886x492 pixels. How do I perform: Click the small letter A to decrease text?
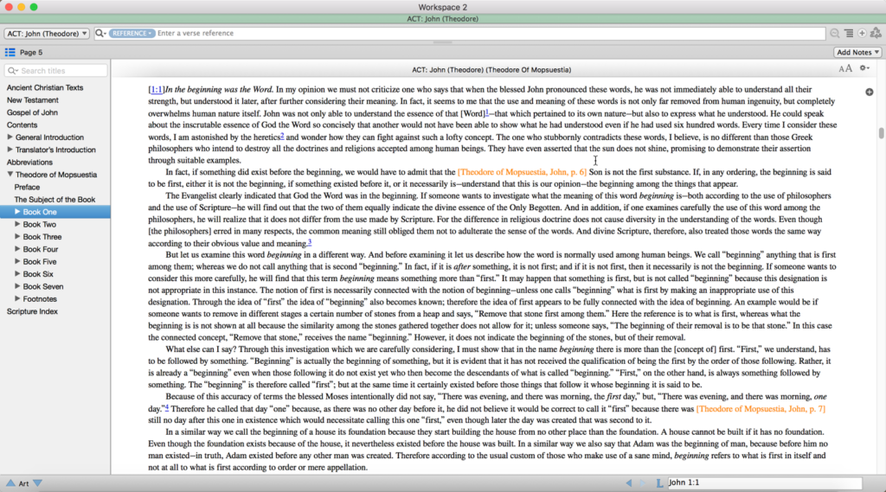tap(841, 69)
